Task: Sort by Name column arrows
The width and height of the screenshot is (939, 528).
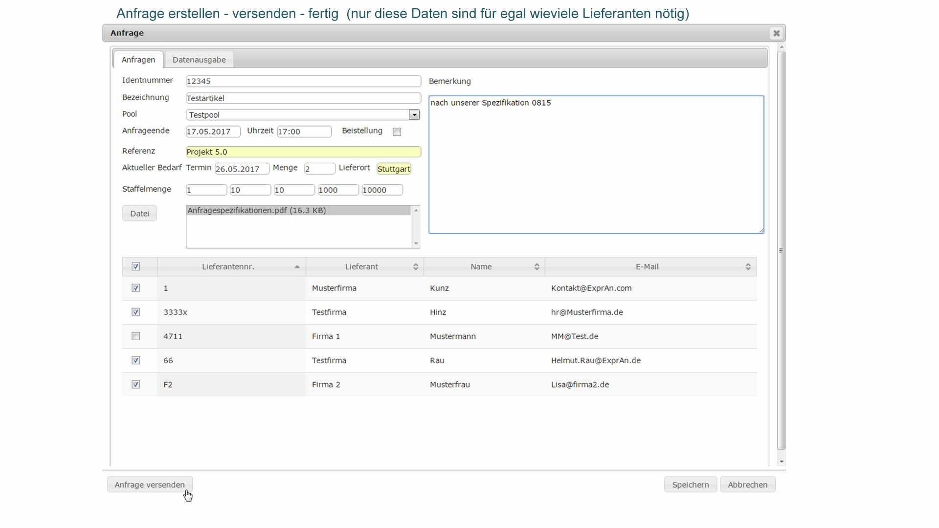Action: (x=537, y=266)
